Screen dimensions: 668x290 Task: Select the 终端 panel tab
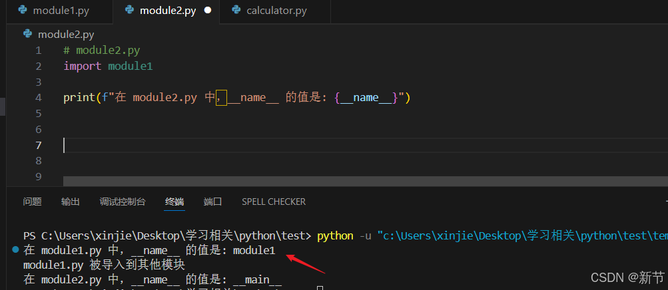174,202
